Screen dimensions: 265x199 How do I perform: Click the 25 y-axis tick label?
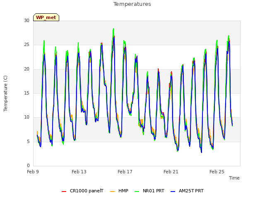point(26,45)
